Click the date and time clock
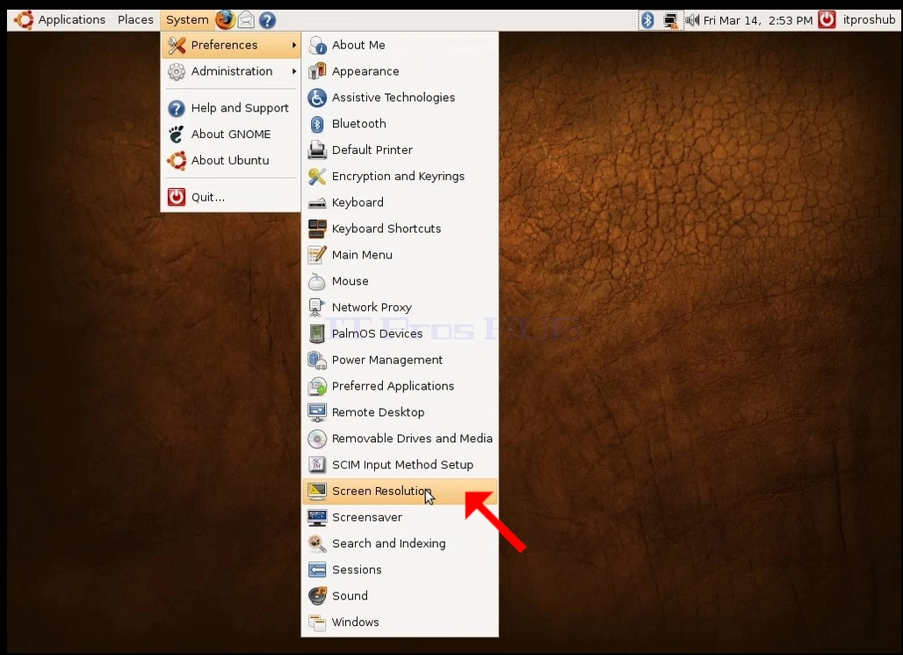Screen dimensions: 903x655 tap(758, 20)
